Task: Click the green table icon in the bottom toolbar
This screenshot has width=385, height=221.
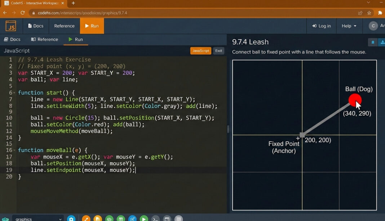Action: click(121, 218)
